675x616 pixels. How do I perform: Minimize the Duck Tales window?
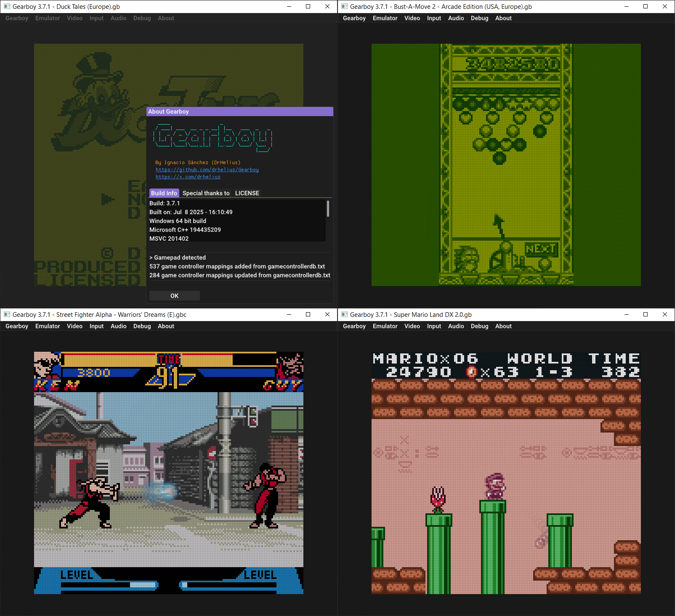pos(289,7)
